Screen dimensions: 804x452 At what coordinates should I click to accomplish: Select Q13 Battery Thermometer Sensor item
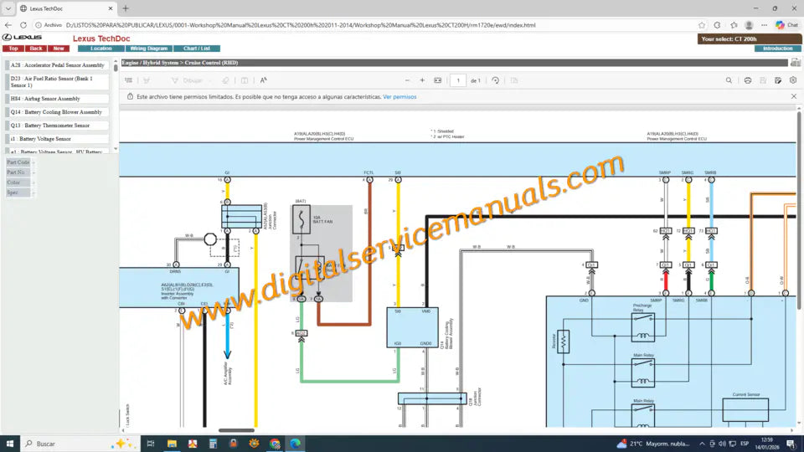point(57,125)
